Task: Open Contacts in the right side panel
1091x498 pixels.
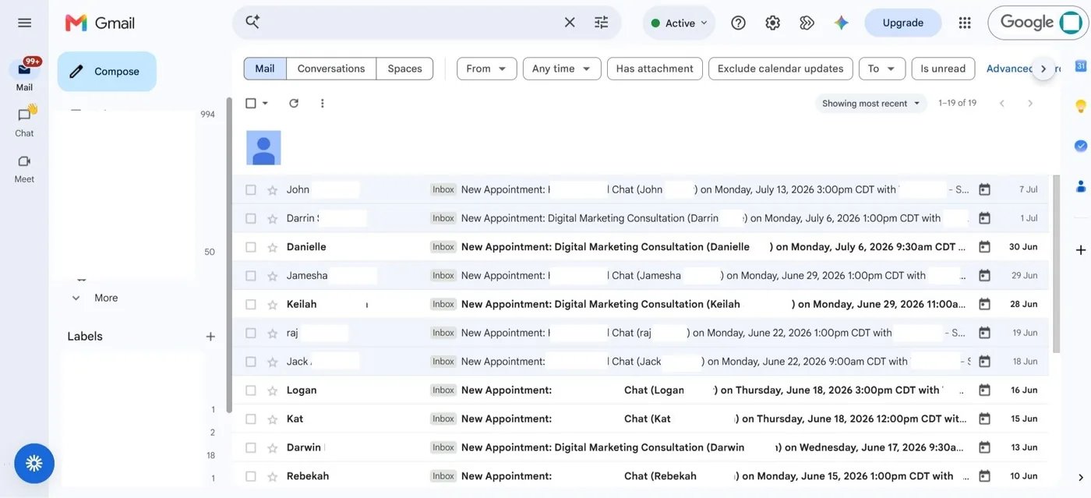Action: point(1080,186)
